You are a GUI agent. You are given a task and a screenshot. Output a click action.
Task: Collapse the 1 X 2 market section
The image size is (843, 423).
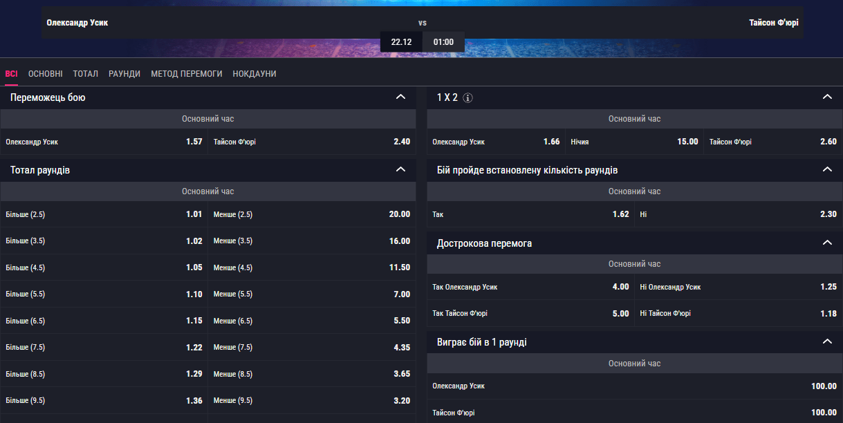point(827,97)
